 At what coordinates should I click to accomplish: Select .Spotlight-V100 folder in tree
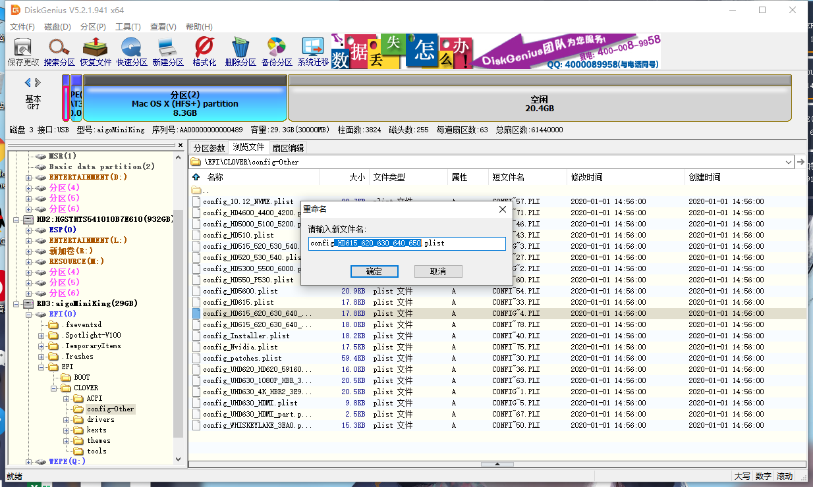[92, 335]
